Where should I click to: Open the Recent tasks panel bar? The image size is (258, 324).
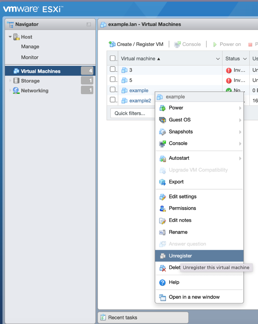click(x=143, y=317)
